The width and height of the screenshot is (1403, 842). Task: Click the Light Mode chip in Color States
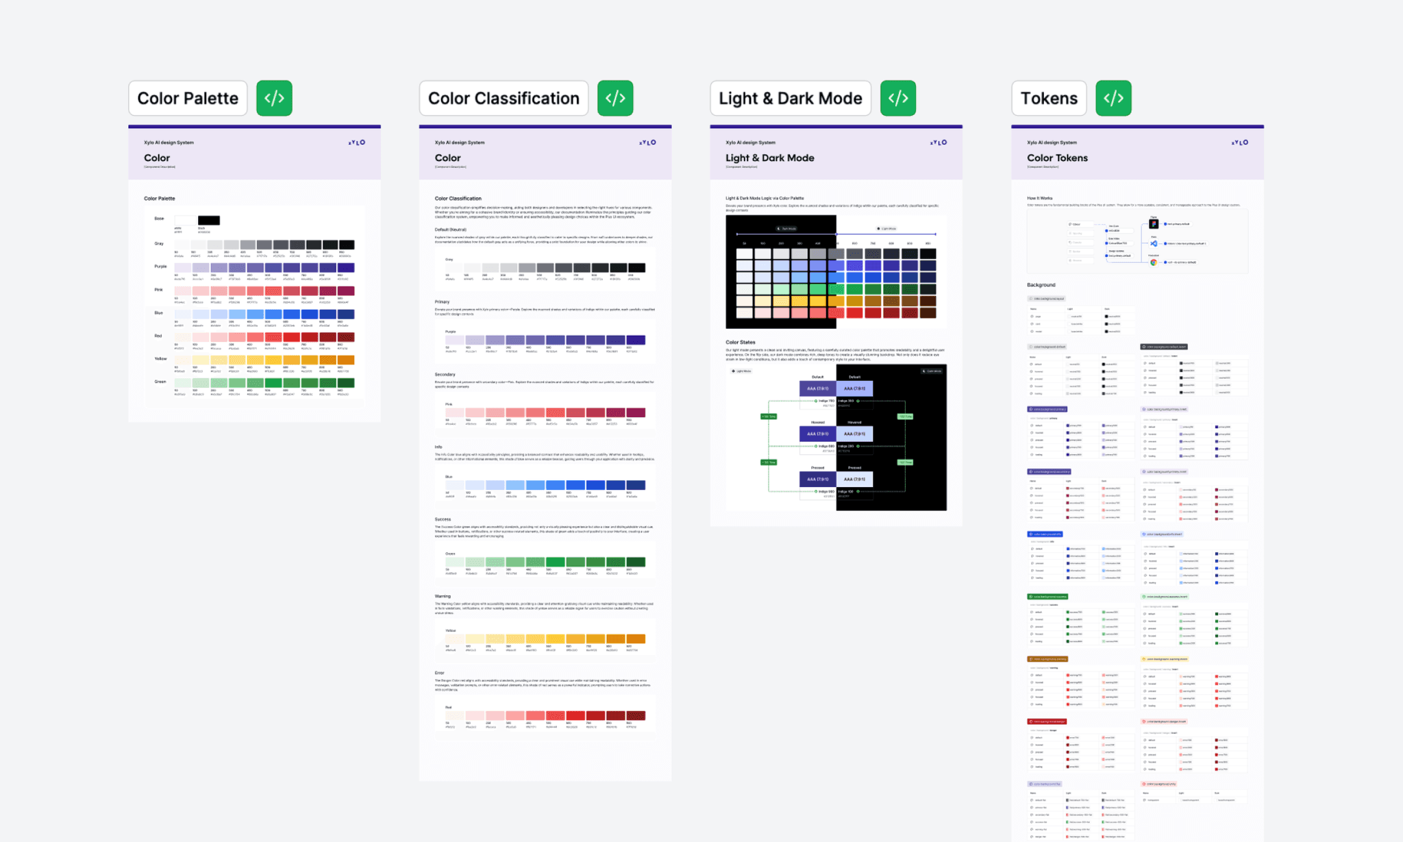(741, 371)
